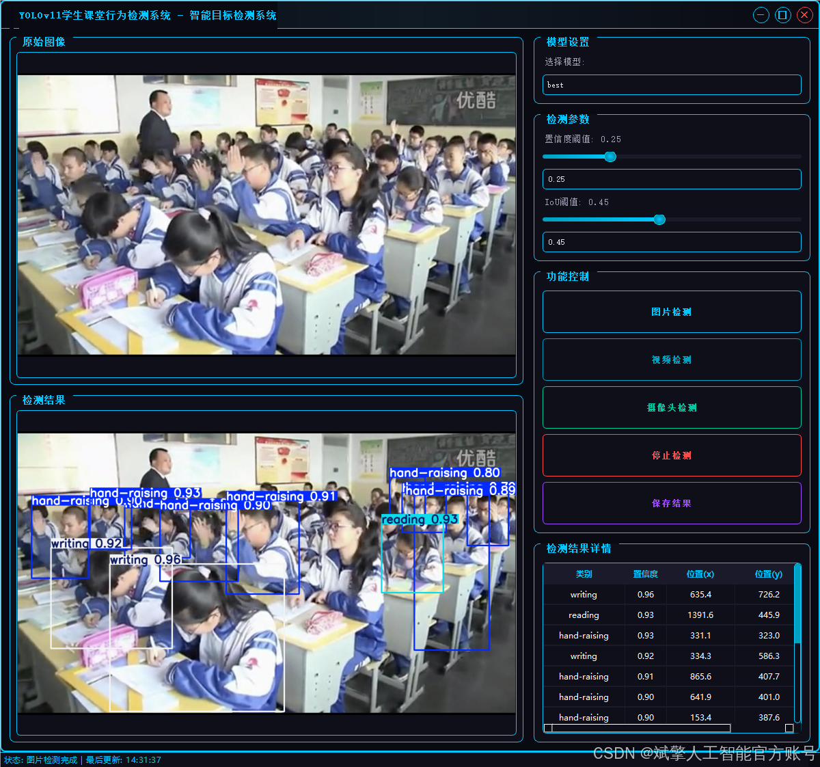
Task: Click the detection result image preview
Action: tap(266, 574)
